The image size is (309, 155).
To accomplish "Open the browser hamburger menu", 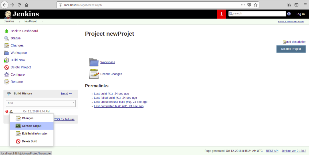I will (305, 5).
